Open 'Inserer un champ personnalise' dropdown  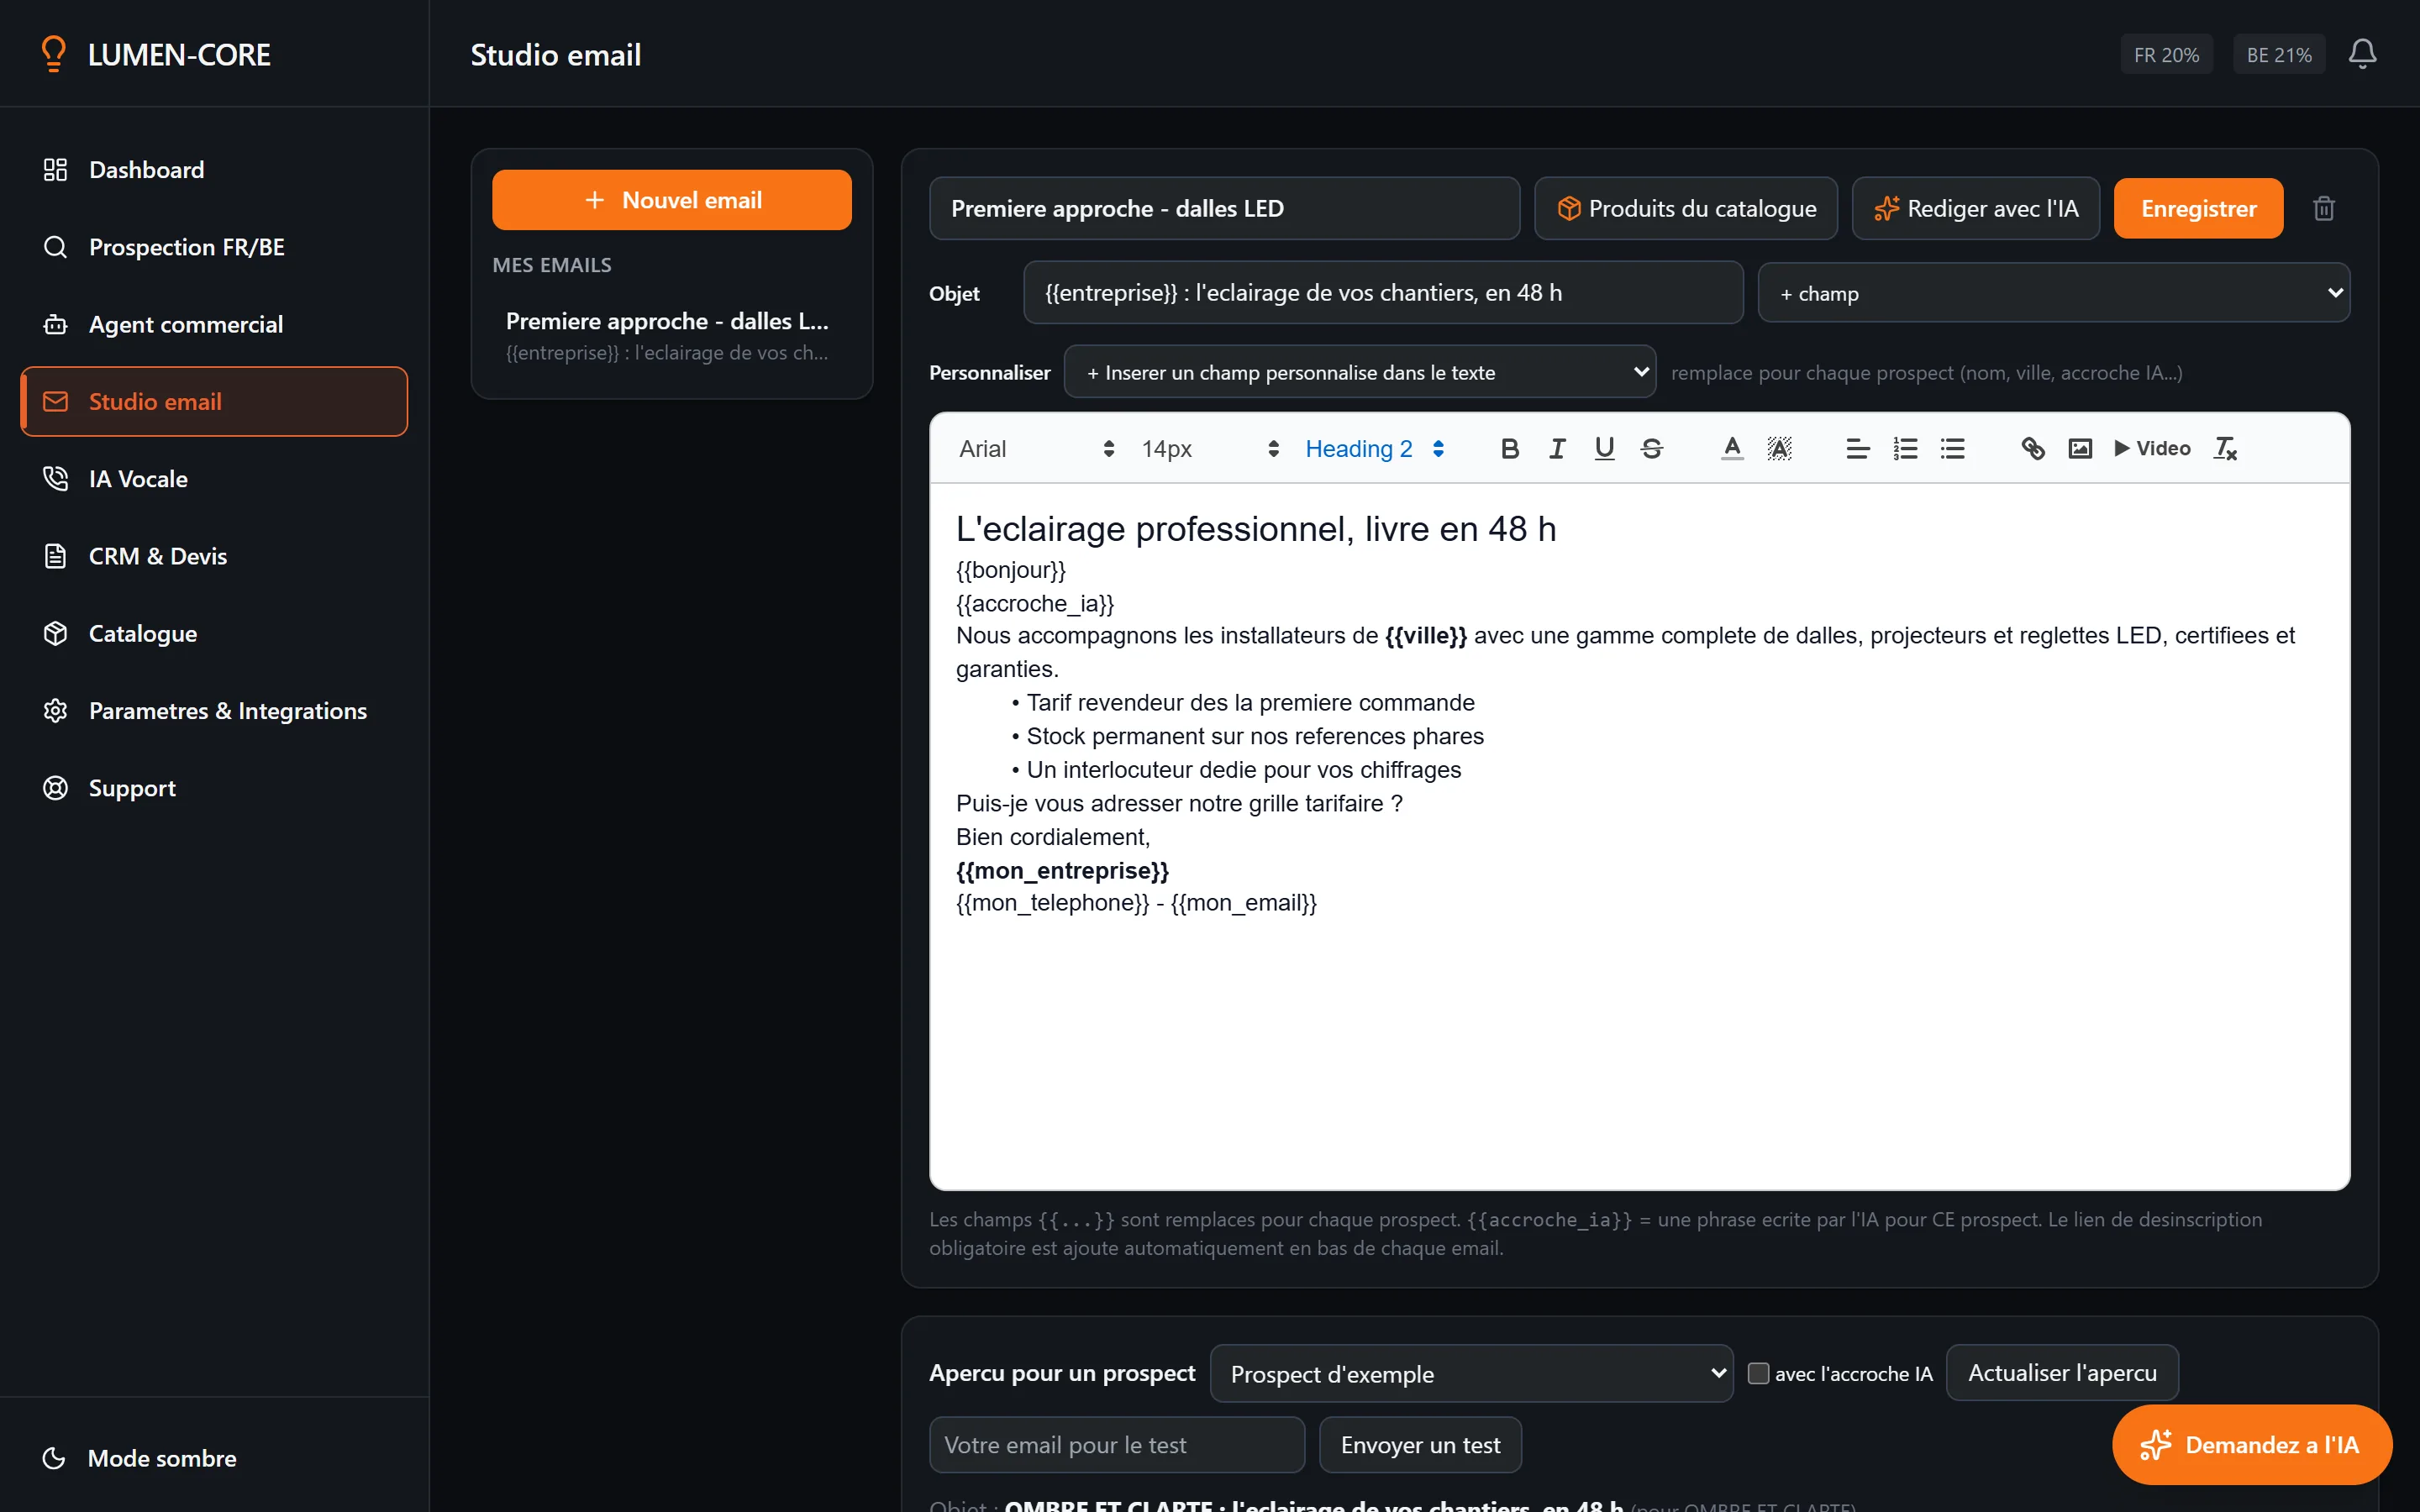[x=1359, y=372]
